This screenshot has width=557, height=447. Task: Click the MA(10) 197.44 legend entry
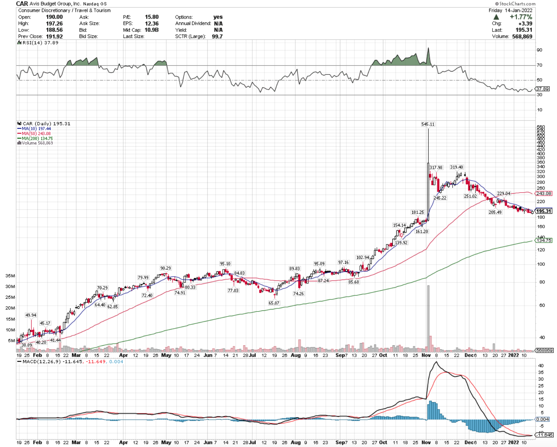(x=34, y=129)
